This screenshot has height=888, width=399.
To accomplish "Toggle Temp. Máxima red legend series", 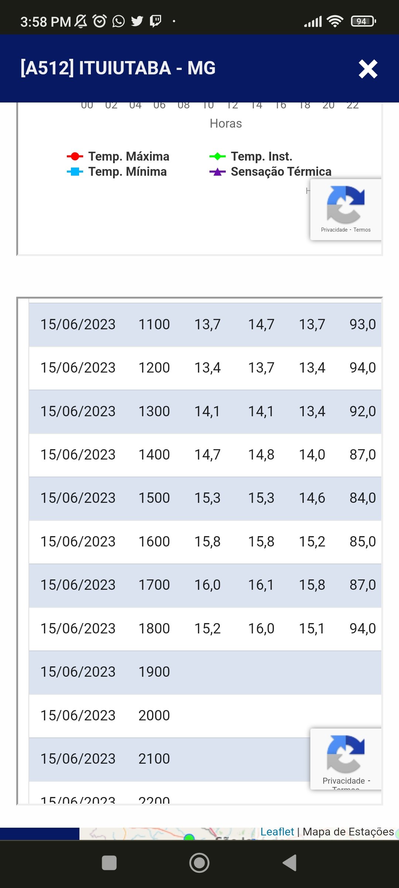I will pyautogui.click(x=118, y=157).
